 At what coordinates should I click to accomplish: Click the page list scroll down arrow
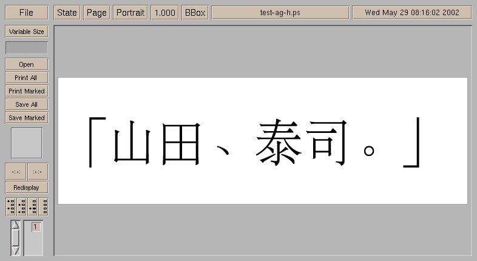coord(16,251)
